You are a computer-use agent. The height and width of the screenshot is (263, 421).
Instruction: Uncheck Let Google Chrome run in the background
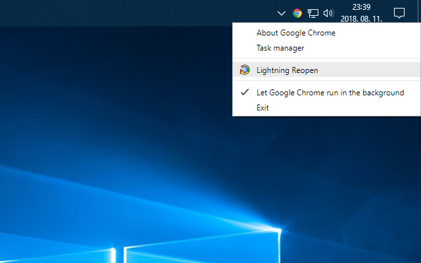click(326, 93)
